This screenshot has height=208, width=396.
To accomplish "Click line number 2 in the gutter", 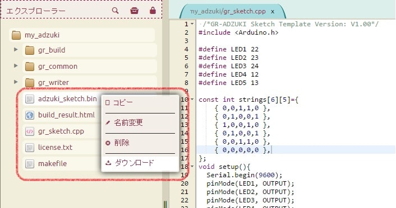I will (x=186, y=32).
